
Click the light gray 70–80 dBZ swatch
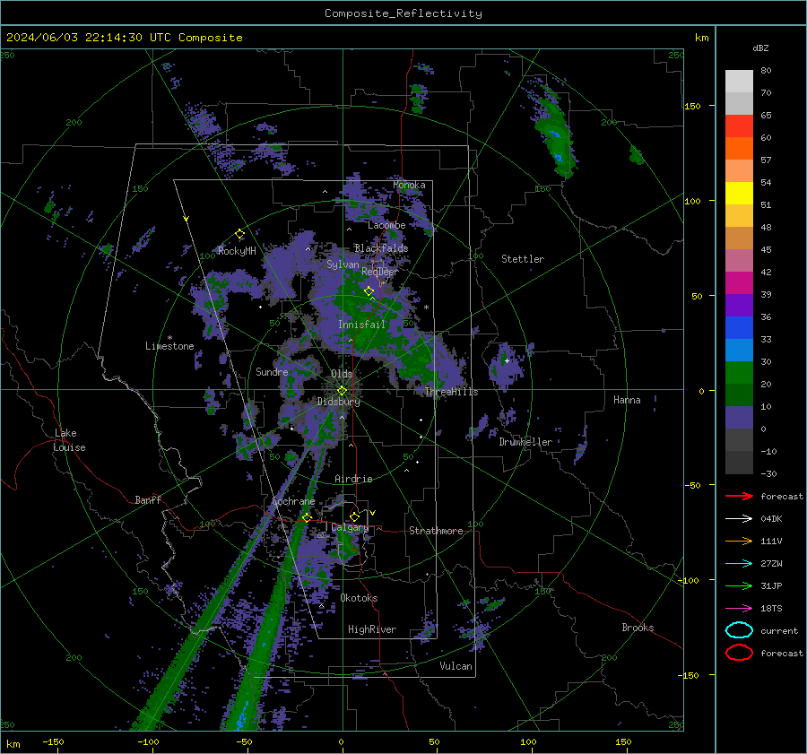pyautogui.click(x=739, y=82)
